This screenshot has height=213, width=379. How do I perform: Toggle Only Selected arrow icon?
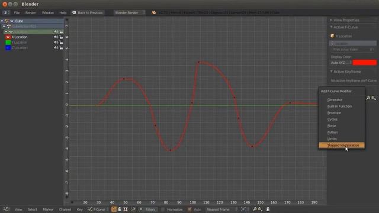tap(114, 209)
